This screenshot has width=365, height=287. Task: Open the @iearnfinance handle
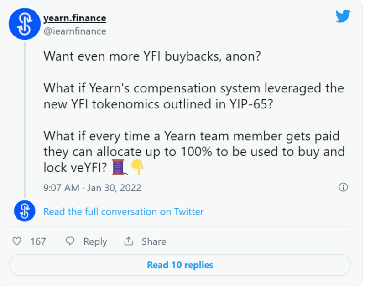coord(75,31)
